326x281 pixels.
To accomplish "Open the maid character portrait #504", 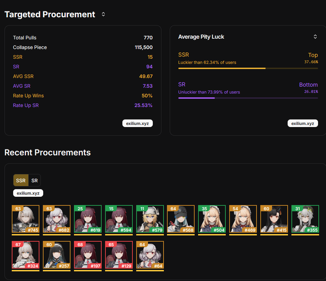I will pyautogui.click(x=212, y=219).
